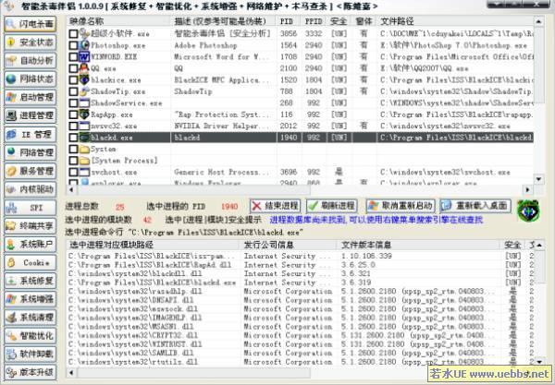Screen dimensions: 555x385
Task: Tick the checkbox for Photoshop.exe
Action: [73, 45]
